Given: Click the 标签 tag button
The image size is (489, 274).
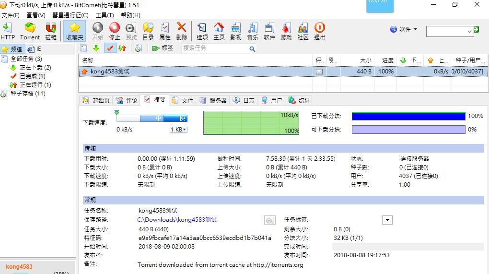Looking at the screenshot, I should point(163,48).
